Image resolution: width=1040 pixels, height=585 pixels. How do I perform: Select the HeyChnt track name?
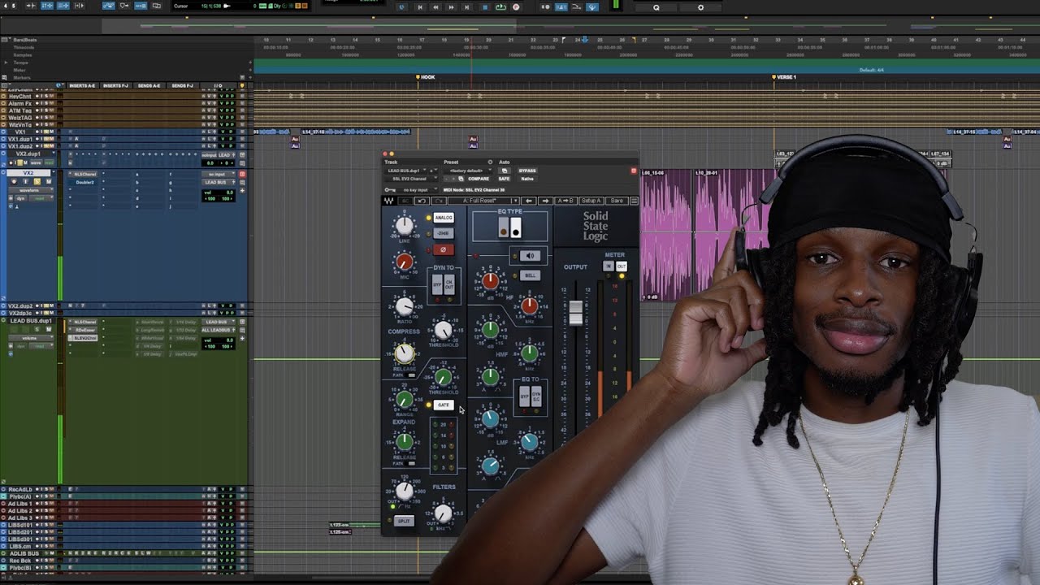pos(20,97)
